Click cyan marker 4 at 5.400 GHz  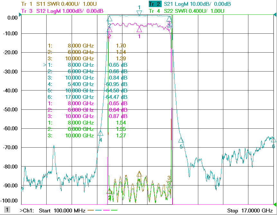click(x=100, y=133)
